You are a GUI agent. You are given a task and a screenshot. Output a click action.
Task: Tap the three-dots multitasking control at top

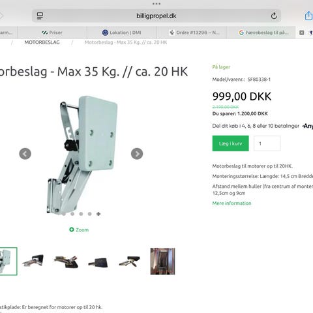click(x=156, y=4)
